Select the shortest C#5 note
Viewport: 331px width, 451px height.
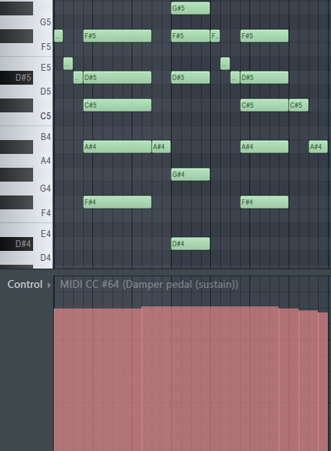(x=299, y=105)
